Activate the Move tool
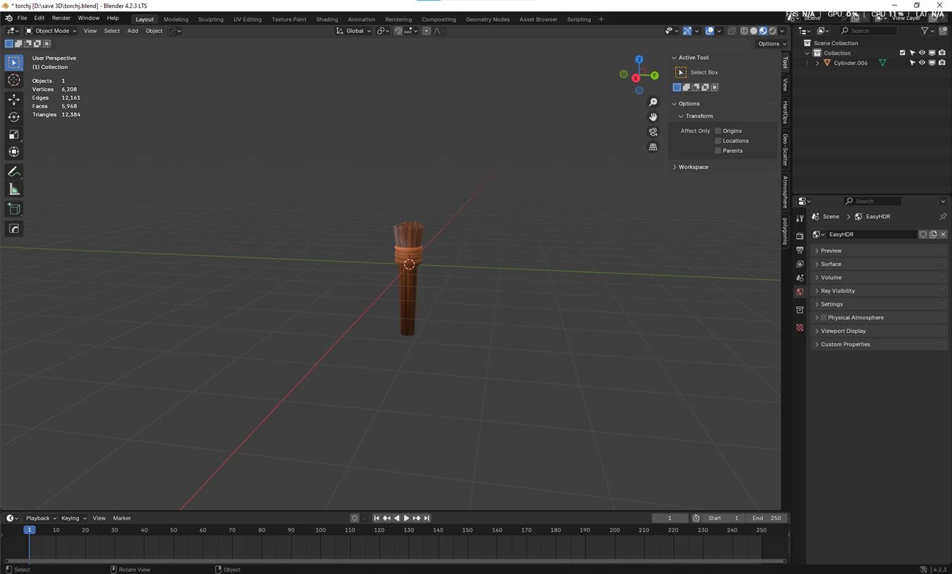 [x=14, y=99]
